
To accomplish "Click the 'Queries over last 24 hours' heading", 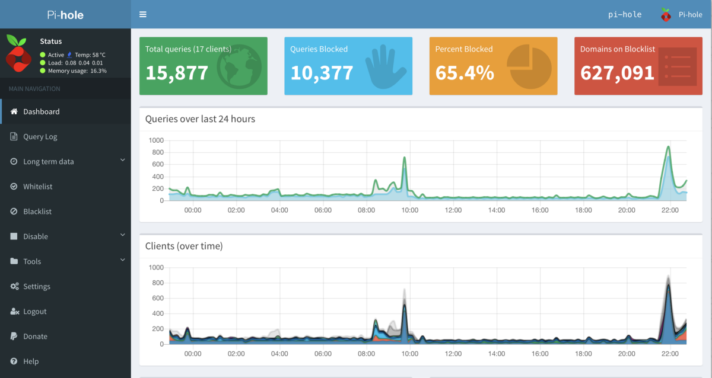I will click(x=200, y=118).
